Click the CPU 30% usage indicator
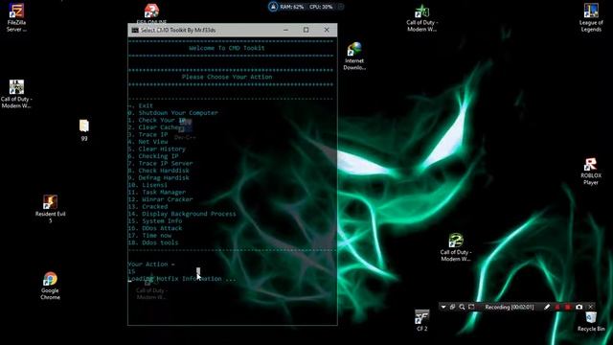The width and height of the screenshot is (613, 345). 321,7
